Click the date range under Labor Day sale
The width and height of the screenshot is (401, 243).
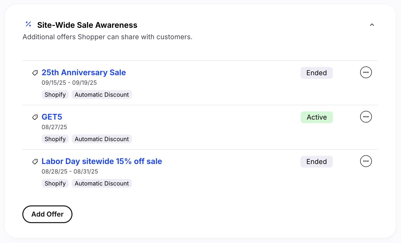point(70,171)
